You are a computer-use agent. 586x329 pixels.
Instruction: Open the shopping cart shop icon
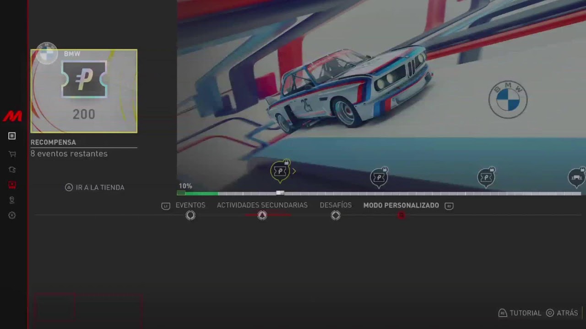pos(12,154)
